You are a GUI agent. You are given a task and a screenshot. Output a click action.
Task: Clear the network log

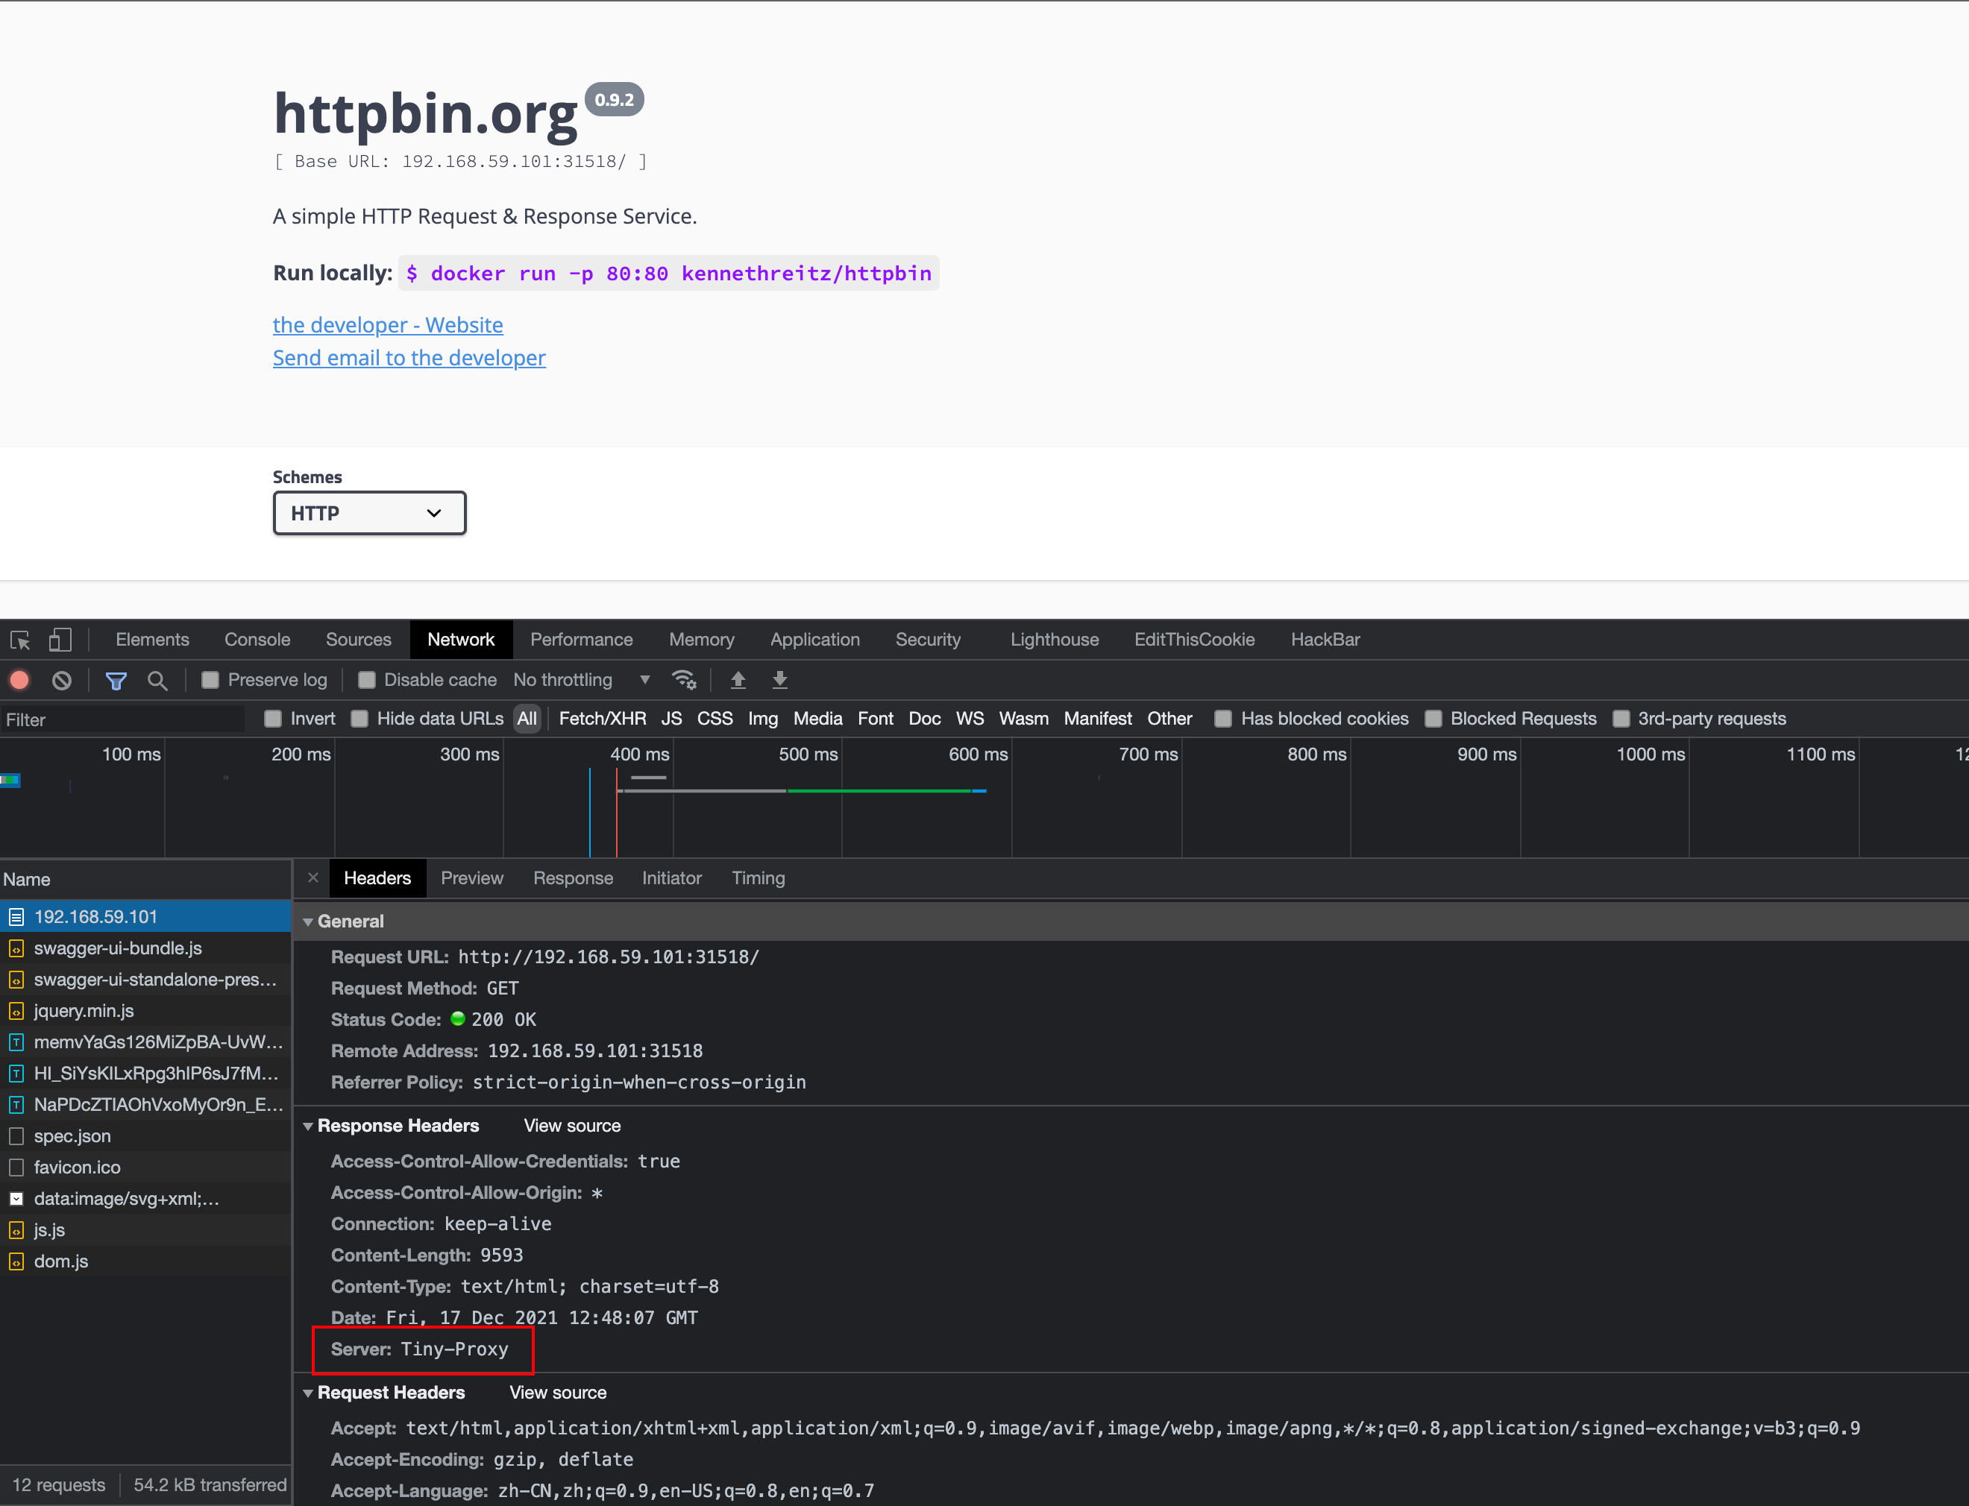tap(61, 681)
